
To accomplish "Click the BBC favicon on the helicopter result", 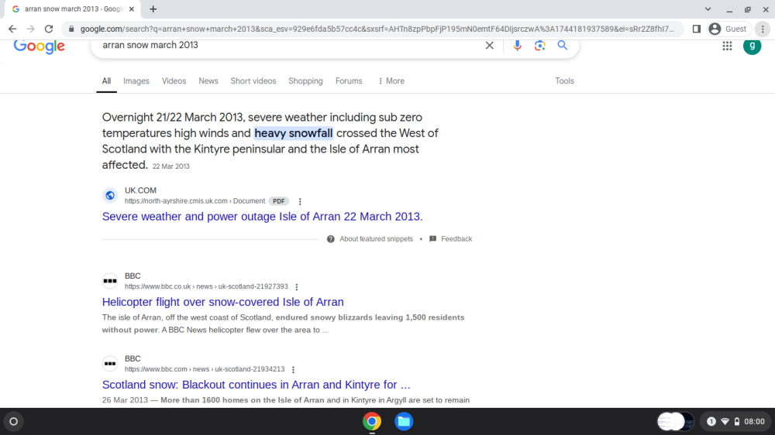I will click(x=110, y=281).
